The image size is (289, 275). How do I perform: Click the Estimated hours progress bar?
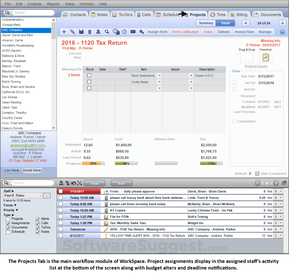pos(94,164)
